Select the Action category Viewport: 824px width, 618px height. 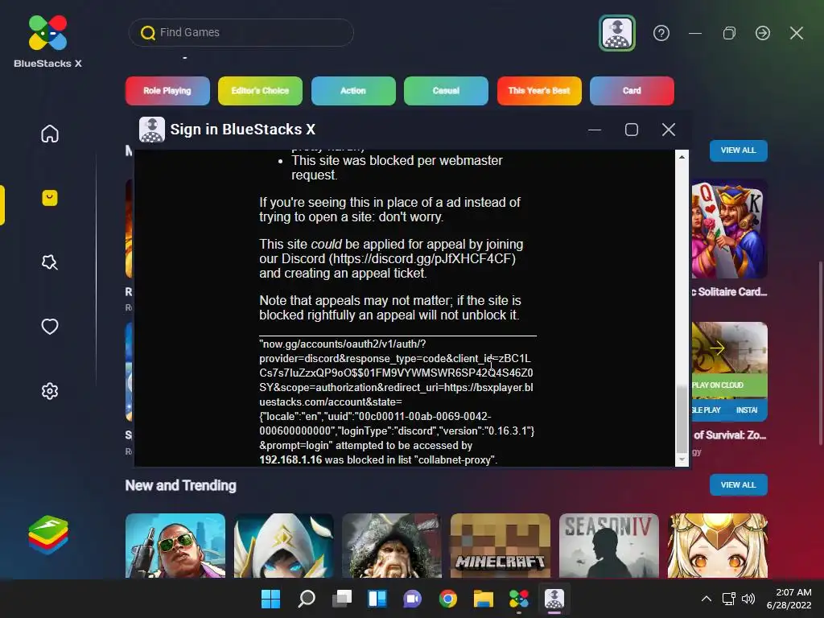coord(353,90)
